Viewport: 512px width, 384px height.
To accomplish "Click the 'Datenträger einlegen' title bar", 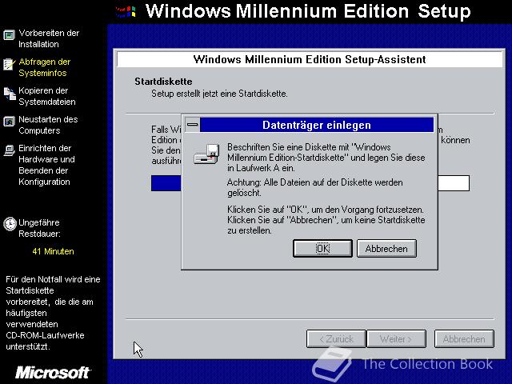I will point(317,125).
